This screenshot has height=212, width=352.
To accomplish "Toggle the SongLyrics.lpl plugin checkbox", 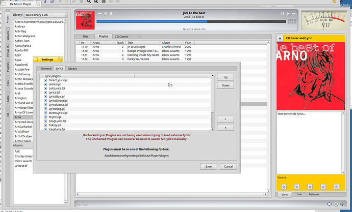I will click(x=45, y=121).
